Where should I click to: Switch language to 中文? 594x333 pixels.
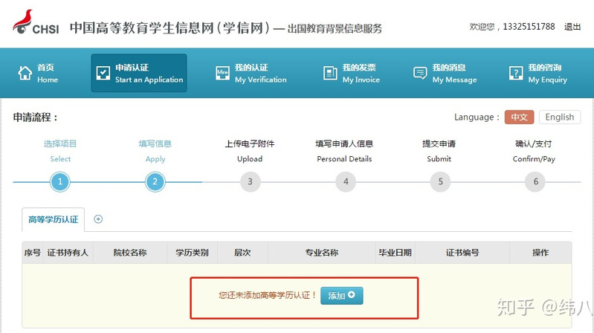(x=519, y=117)
